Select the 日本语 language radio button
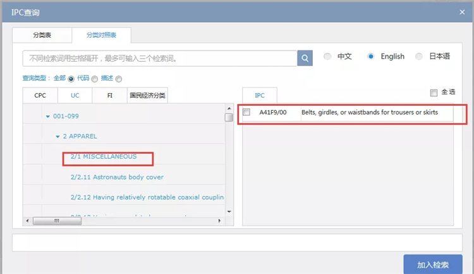The height and width of the screenshot is (274, 474). pyautogui.click(x=420, y=57)
